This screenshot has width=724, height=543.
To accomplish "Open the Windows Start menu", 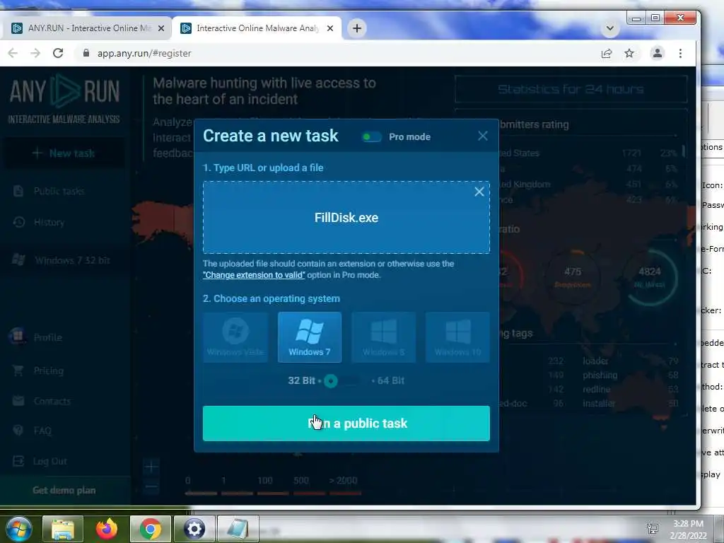I will tap(18, 529).
